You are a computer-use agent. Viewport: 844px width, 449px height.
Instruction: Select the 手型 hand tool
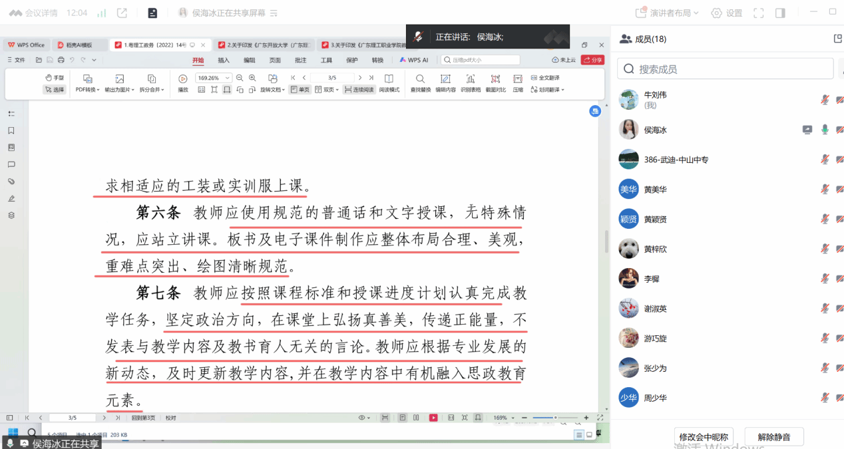tap(55, 78)
